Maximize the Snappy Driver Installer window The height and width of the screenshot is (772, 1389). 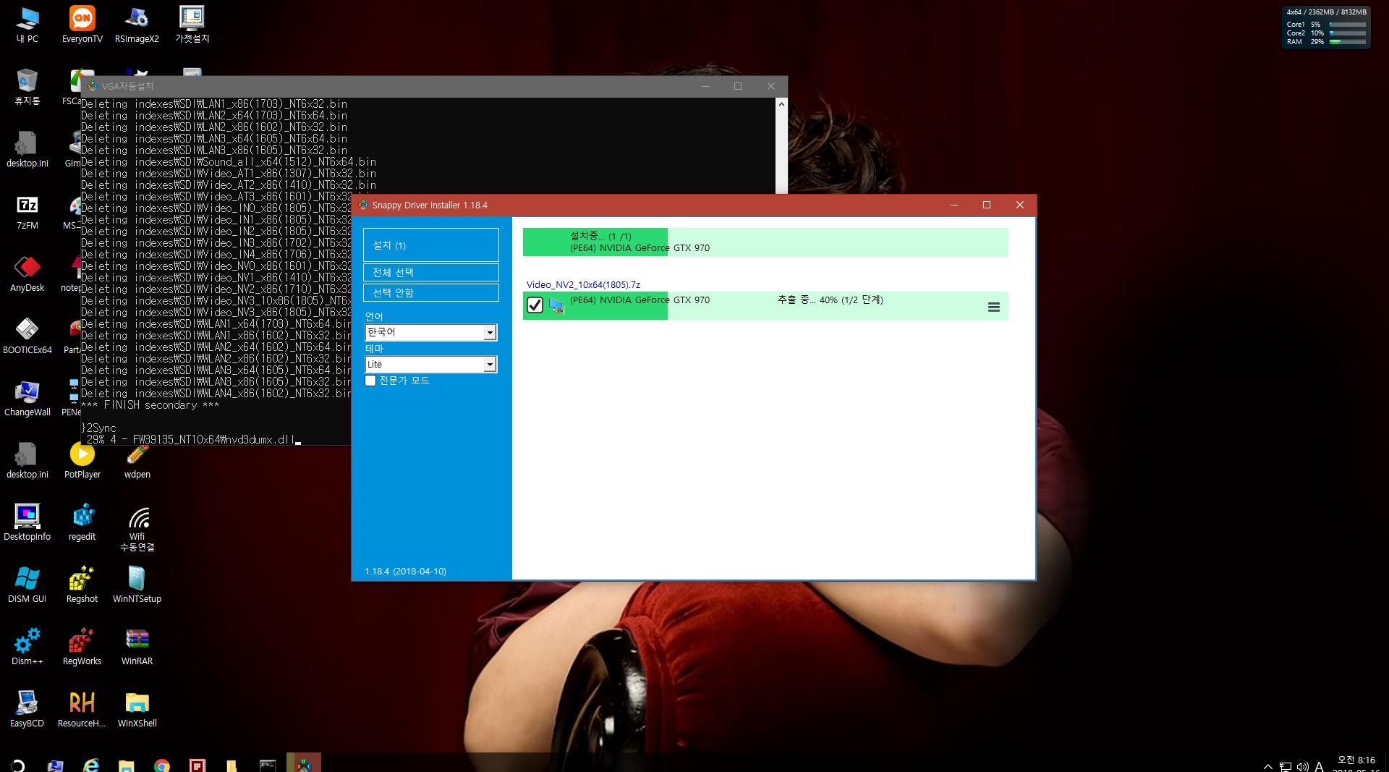[x=987, y=205]
